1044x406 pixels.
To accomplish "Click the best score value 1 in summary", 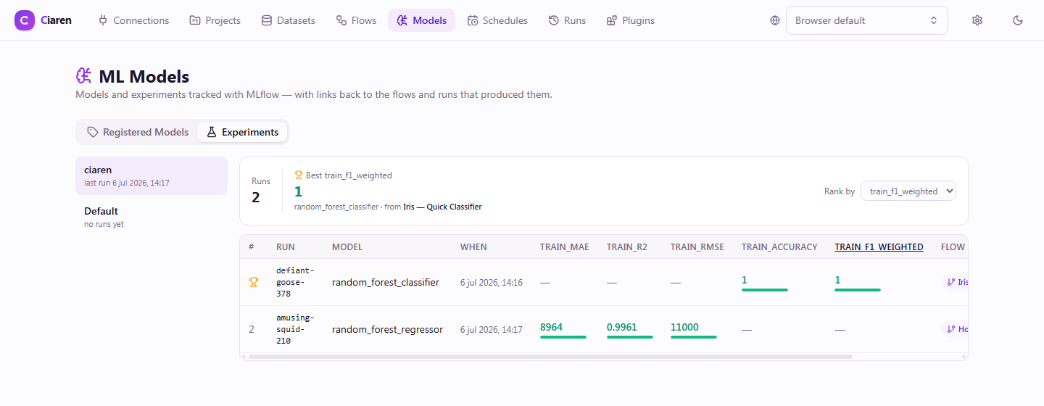I will 298,191.
